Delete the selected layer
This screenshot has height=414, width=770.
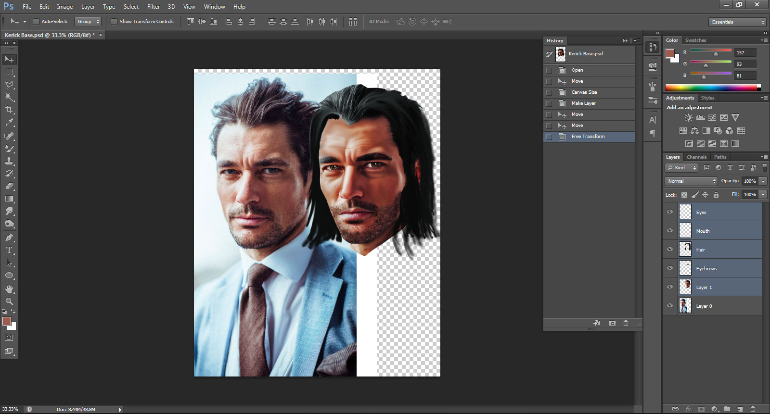(x=753, y=409)
